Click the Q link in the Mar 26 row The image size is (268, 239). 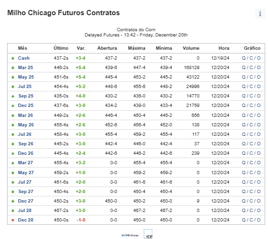point(243,115)
